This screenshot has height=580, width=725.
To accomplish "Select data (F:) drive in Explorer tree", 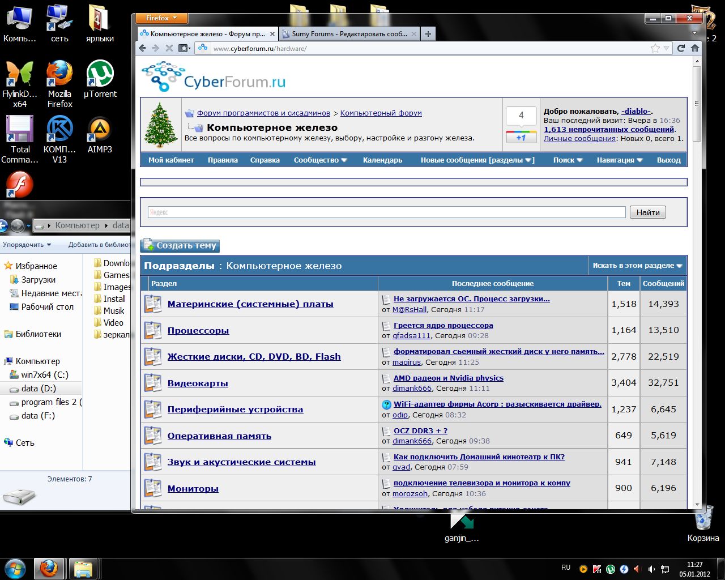I will click(38, 416).
